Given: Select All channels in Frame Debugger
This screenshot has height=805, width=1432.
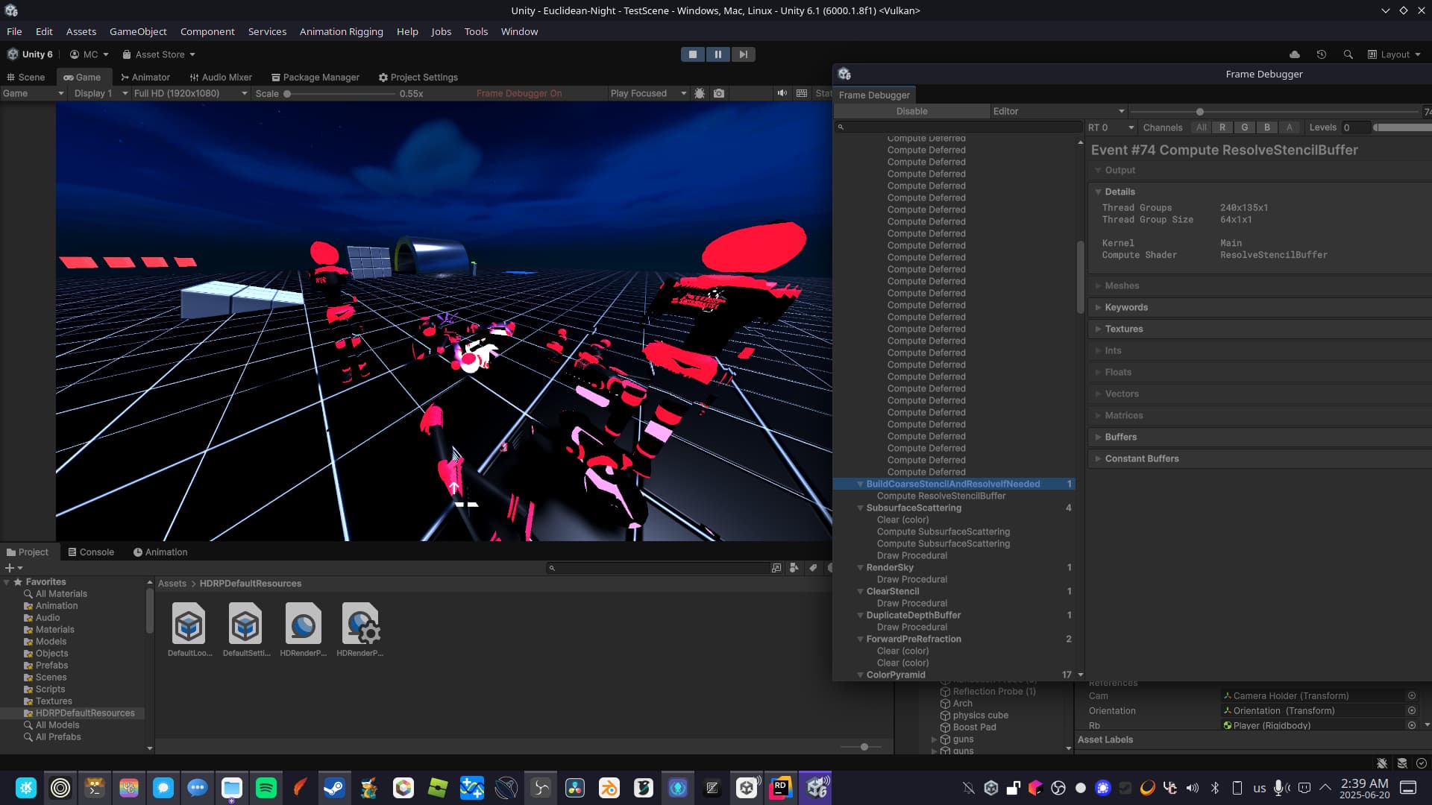Looking at the screenshot, I should [x=1201, y=127].
